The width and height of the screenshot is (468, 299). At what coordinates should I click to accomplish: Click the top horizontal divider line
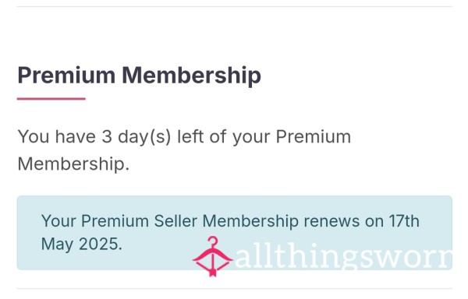tap(235, 6)
